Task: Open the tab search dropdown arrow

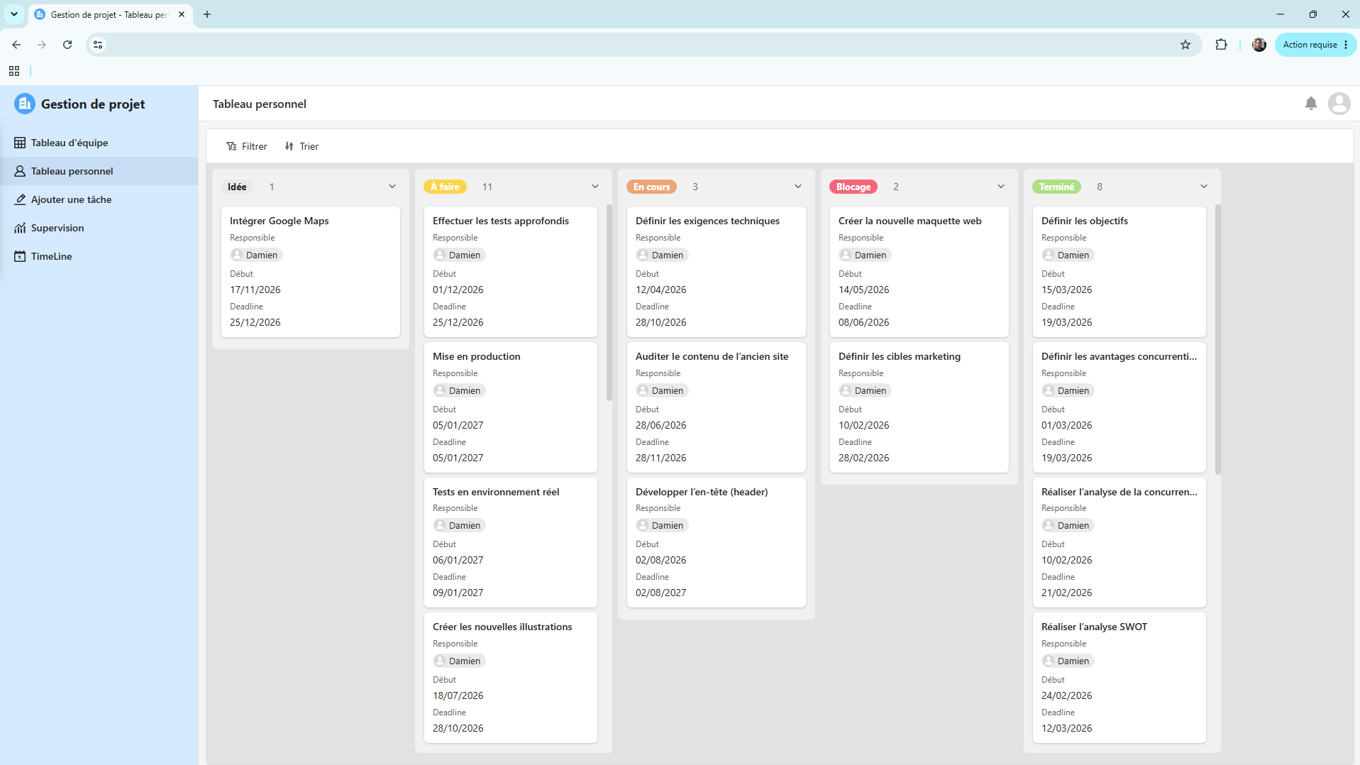Action: (x=14, y=14)
